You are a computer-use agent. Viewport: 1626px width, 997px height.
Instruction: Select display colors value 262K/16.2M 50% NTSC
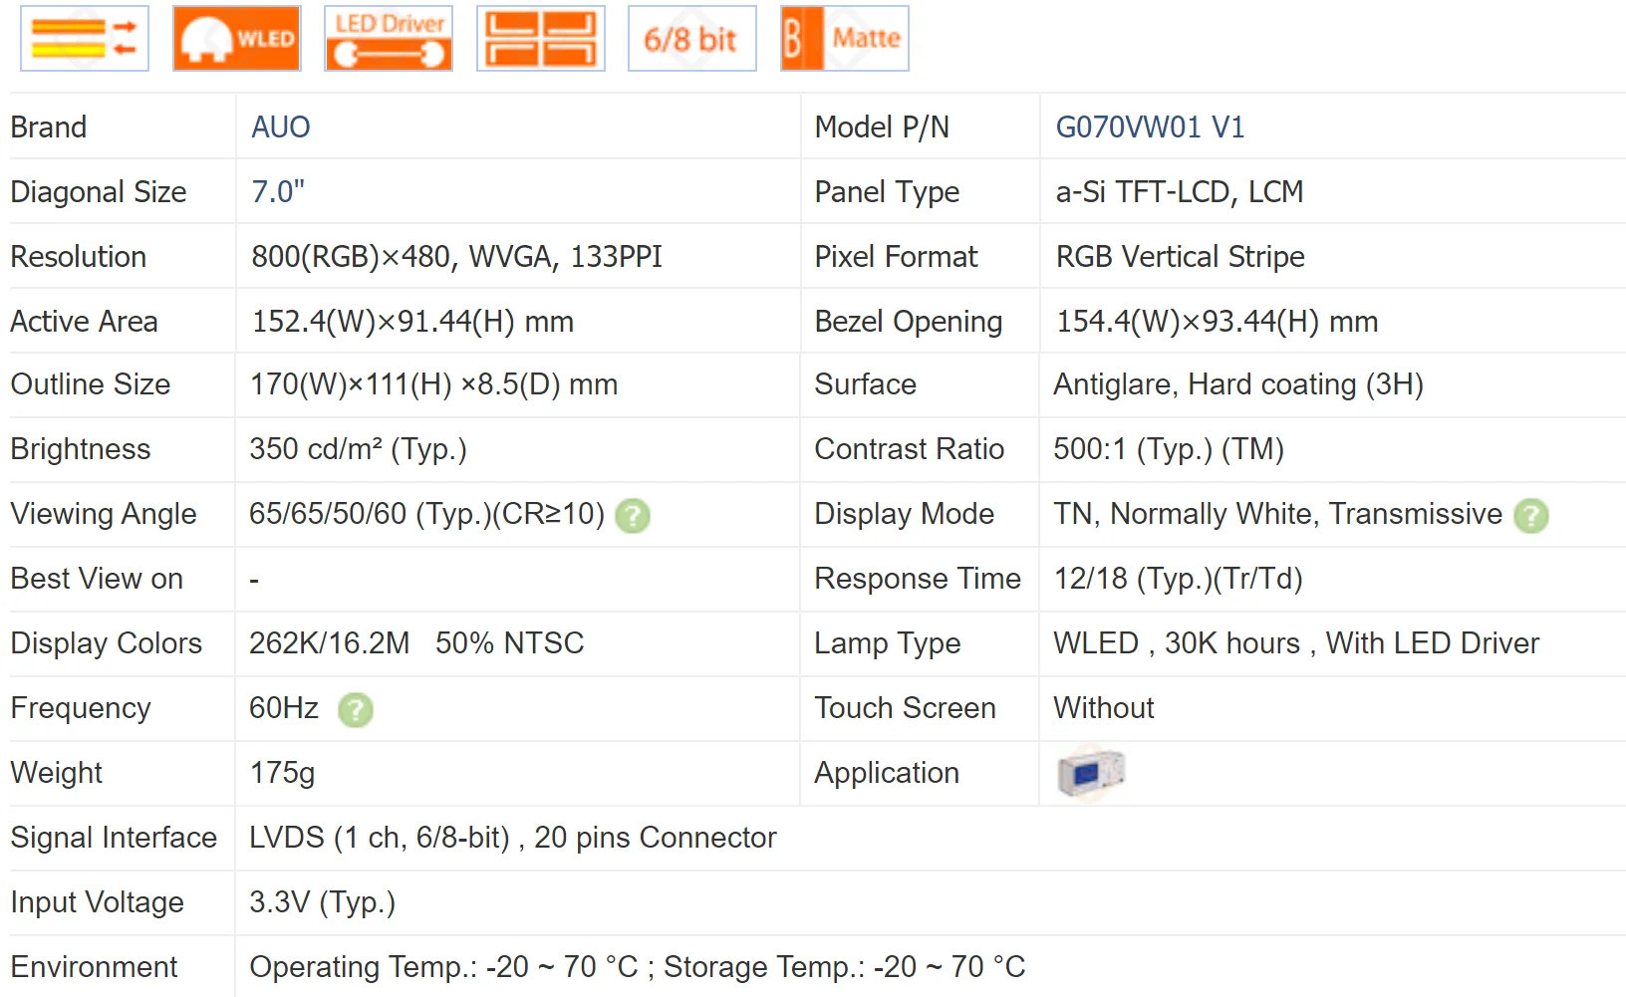[416, 643]
